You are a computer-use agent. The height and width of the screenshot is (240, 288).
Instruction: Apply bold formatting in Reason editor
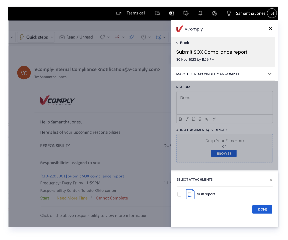181,119
